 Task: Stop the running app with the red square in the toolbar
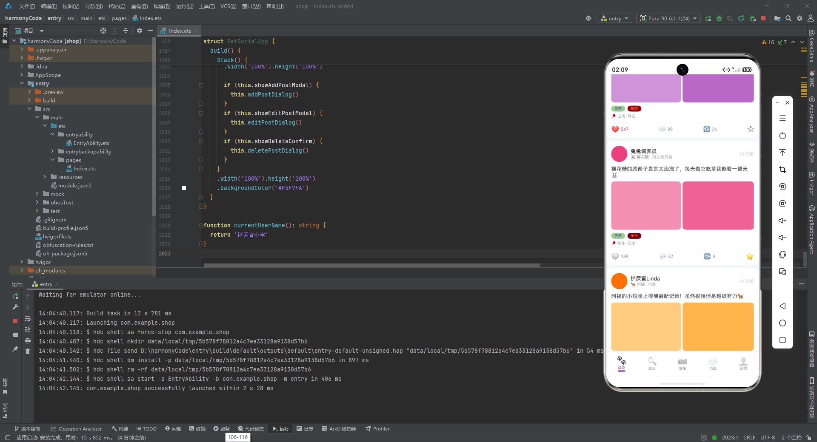point(763,18)
